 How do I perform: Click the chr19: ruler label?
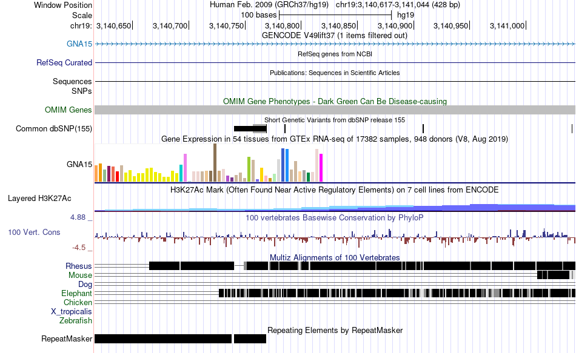pyautogui.click(x=81, y=25)
